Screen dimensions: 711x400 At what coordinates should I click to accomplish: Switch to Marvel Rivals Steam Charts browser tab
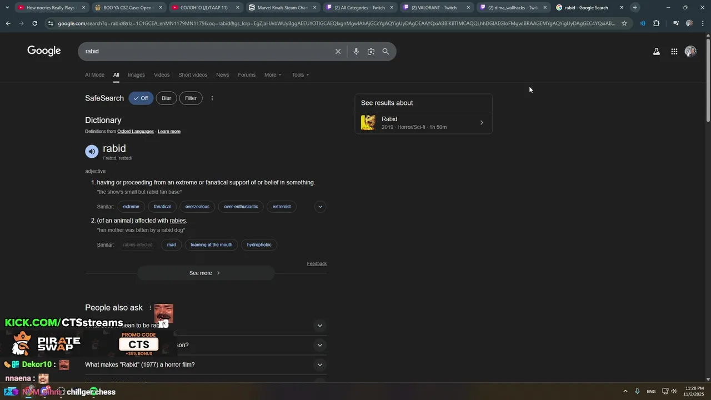283,8
